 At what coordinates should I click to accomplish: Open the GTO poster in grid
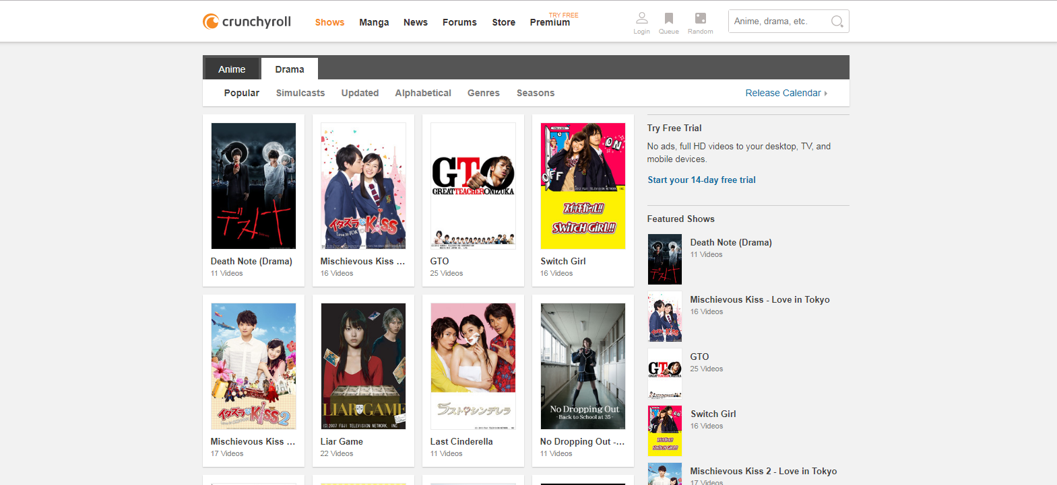(473, 186)
